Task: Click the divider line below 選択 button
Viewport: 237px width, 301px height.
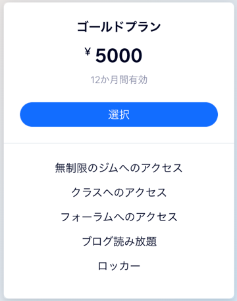Action: click(118, 143)
